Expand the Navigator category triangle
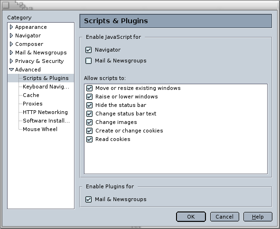 point(11,35)
